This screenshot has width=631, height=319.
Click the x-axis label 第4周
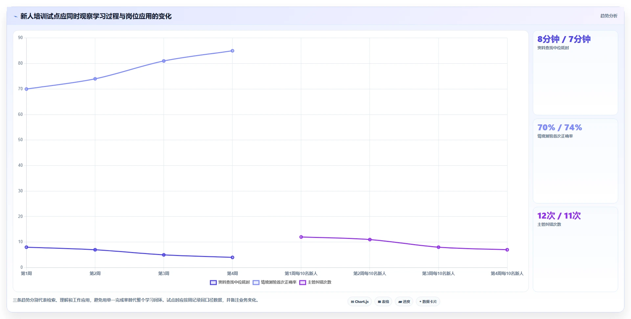point(233,273)
